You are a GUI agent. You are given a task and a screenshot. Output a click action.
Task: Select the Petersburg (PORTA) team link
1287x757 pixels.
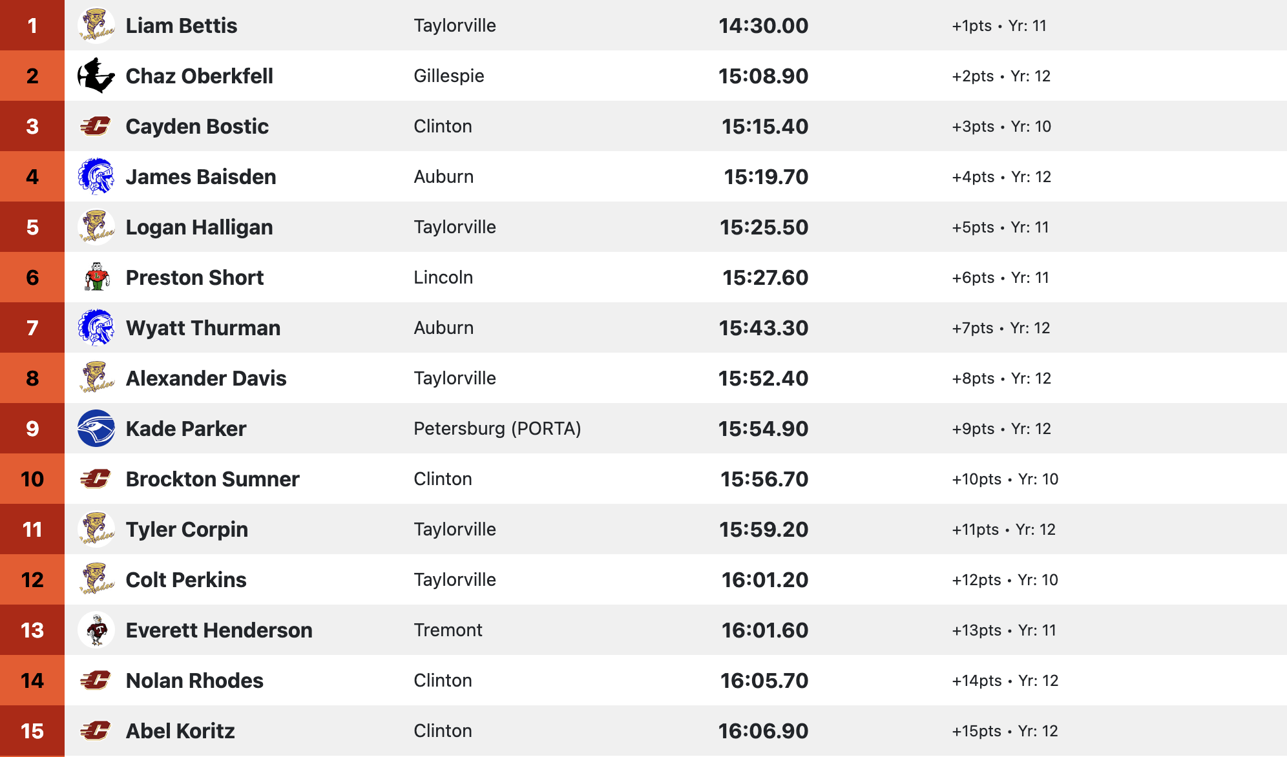coord(497,428)
